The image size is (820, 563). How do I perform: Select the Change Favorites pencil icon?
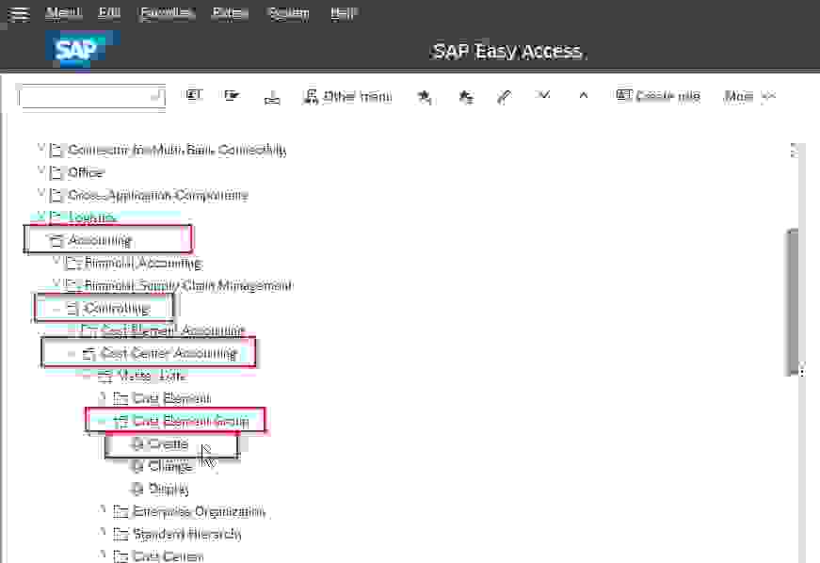pyautogui.click(x=502, y=95)
